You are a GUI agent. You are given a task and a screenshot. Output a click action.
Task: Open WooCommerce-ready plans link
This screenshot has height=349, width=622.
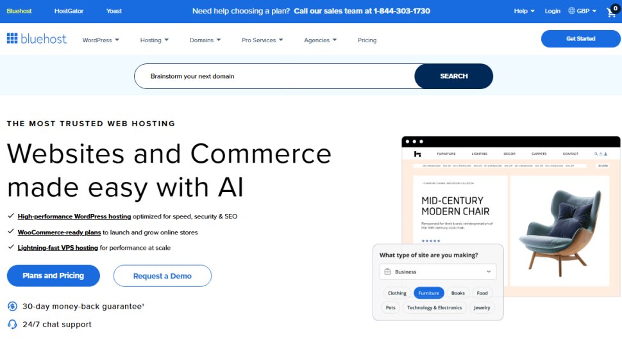pyautogui.click(x=59, y=232)
